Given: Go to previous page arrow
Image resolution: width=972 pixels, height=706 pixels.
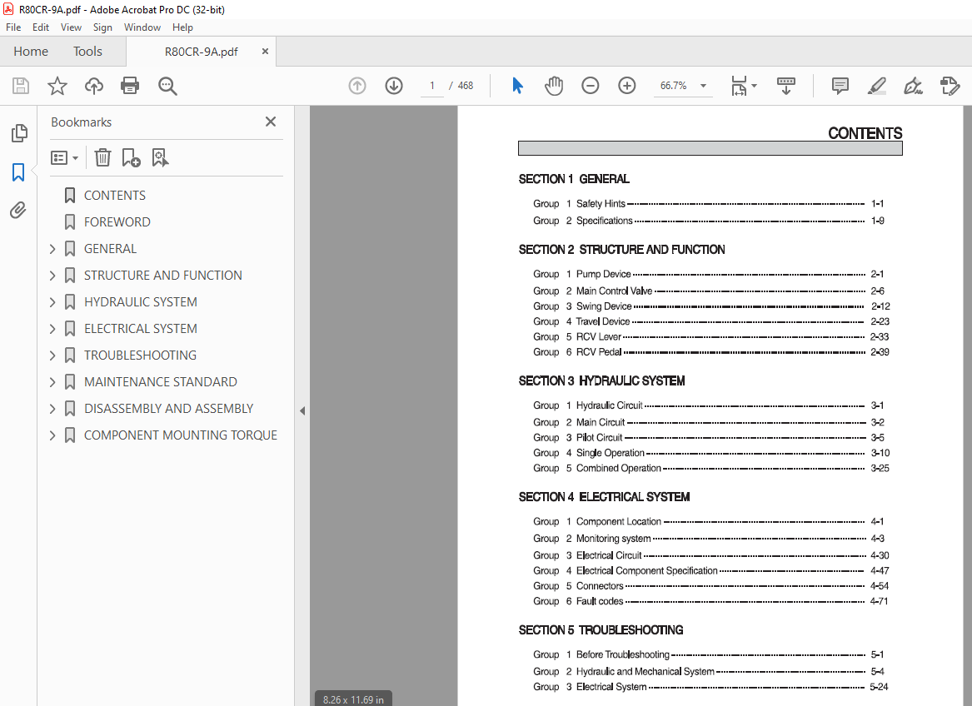Looking at the screenshot, I should point(357,86).
